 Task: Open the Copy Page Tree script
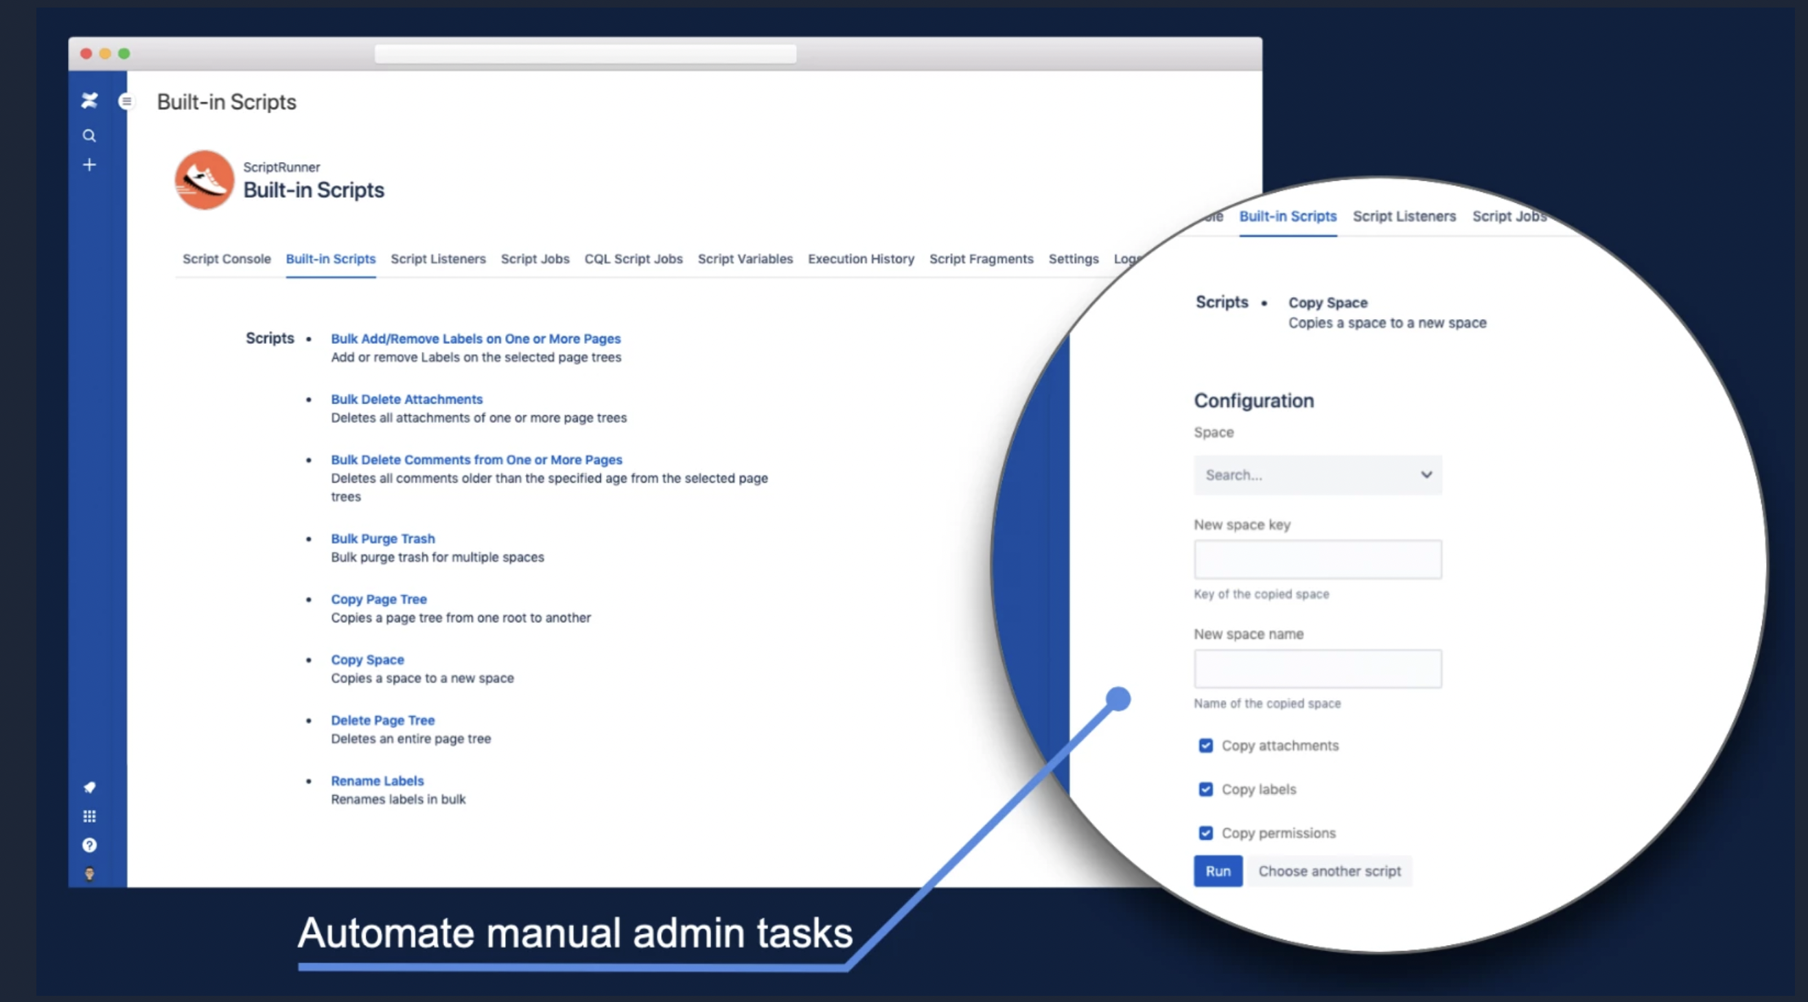pos(379,599)
